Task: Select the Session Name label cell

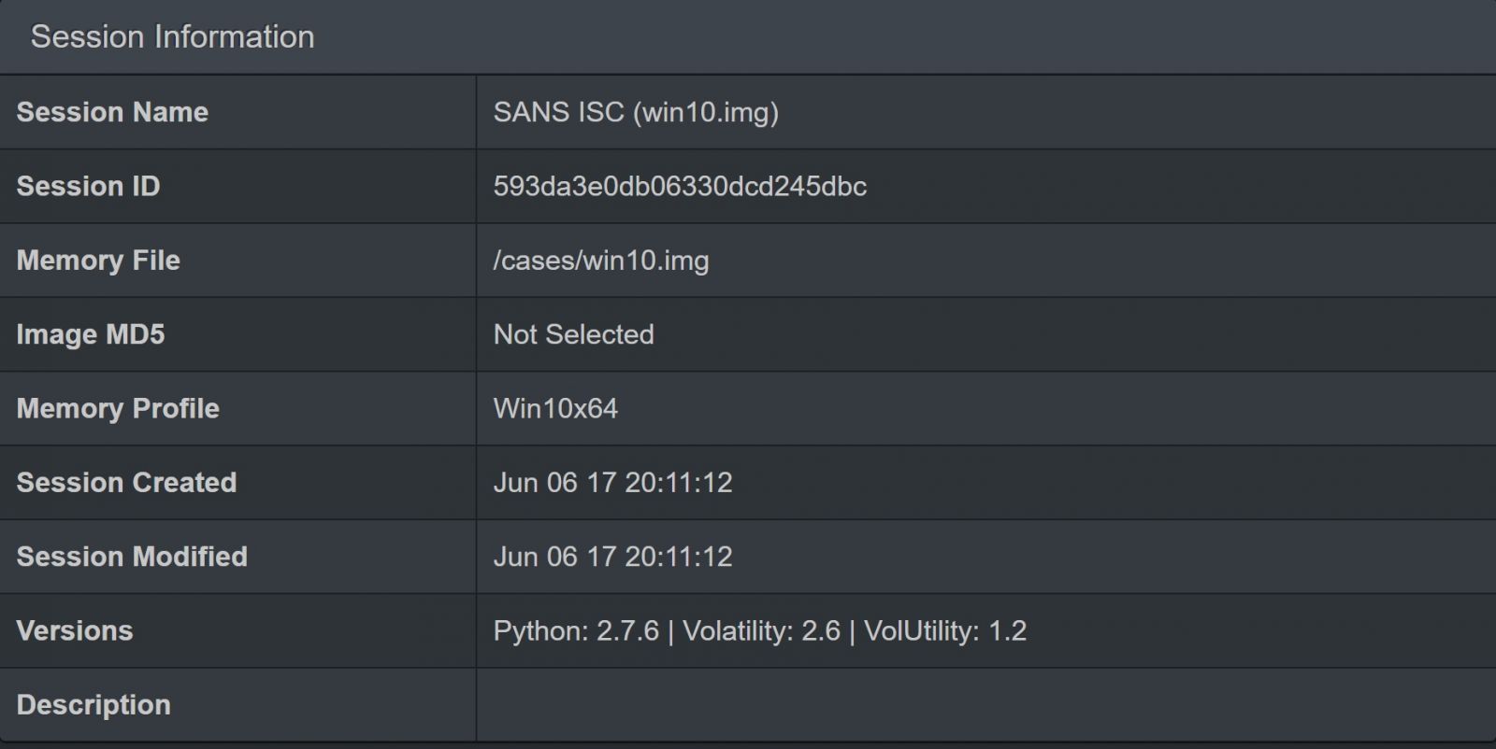Action: 237,112
